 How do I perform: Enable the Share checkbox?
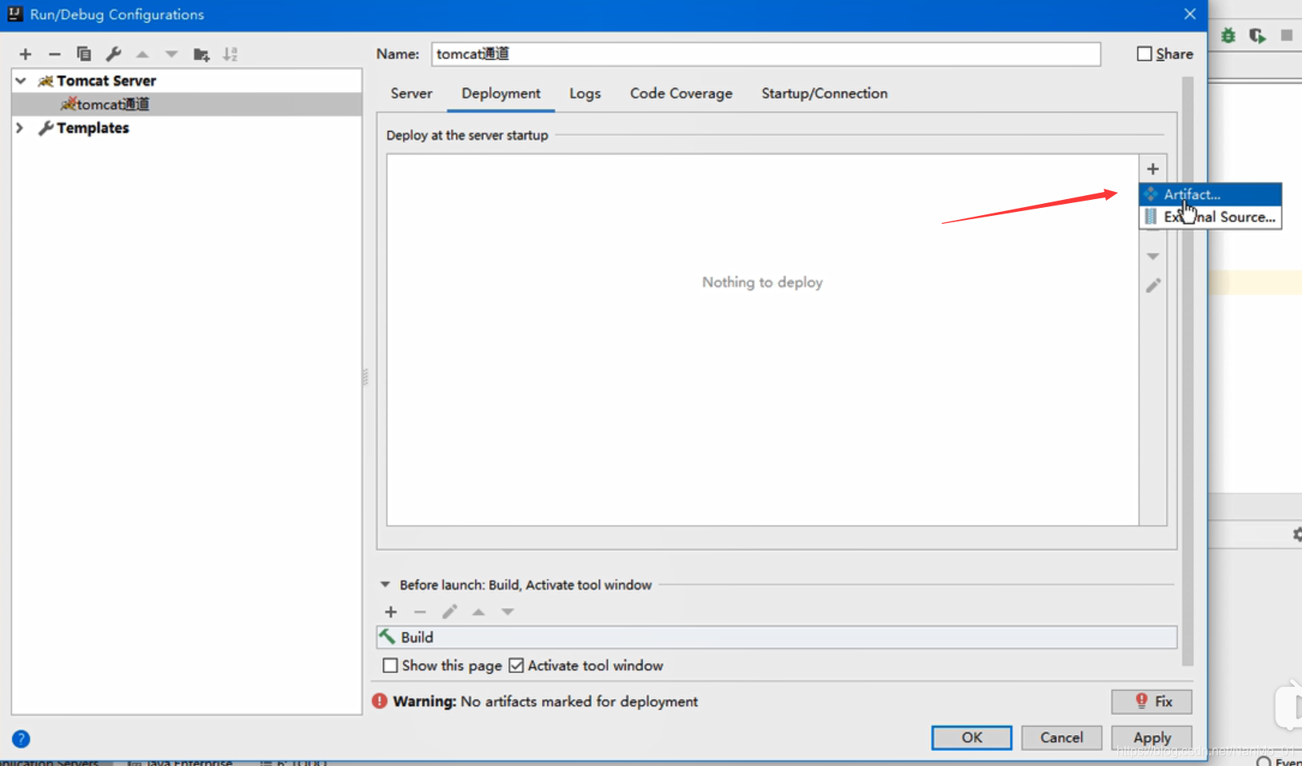pyautogui.click(x=1144, y=54)
